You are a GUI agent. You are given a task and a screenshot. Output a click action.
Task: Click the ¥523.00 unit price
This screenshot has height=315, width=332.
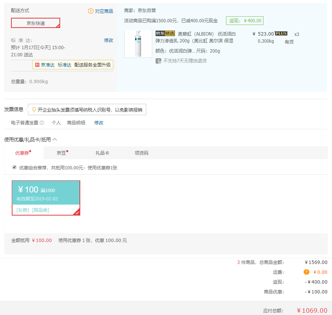coord(263,34)
